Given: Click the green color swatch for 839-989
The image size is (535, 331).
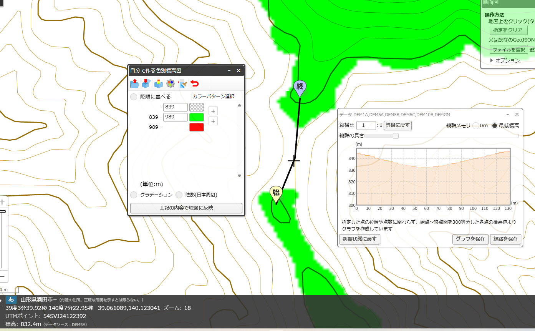Looking at the screenshot, I should [x=197, y=117].
